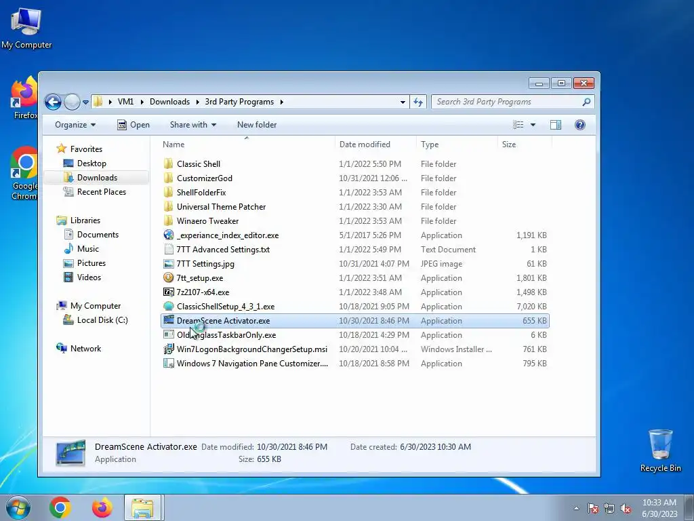Select Windows 7 Navigation Pane Customizer icon

click(x=168, y=364)
